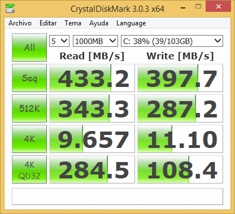Click the 4K read result 9.657
The height and width of the screenshot is (214, 235).
click(92, 139)
